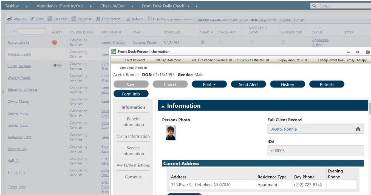The height and width of the screenshot is (195, 371).
Task: Toggle Include Group Appointments checkbox
Action: (150, 18)
